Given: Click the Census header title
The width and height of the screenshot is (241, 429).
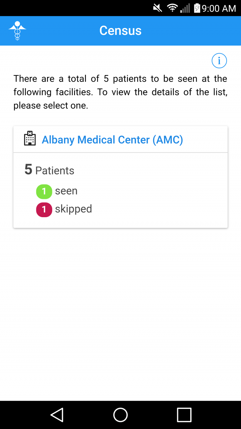Looking at the screenshot, I should pyautogui.click(x=120, y=30).
